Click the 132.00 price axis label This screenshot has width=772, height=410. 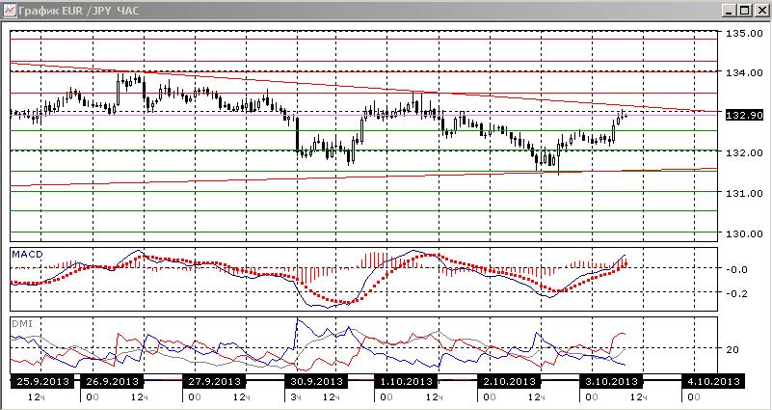pos(744,152)
